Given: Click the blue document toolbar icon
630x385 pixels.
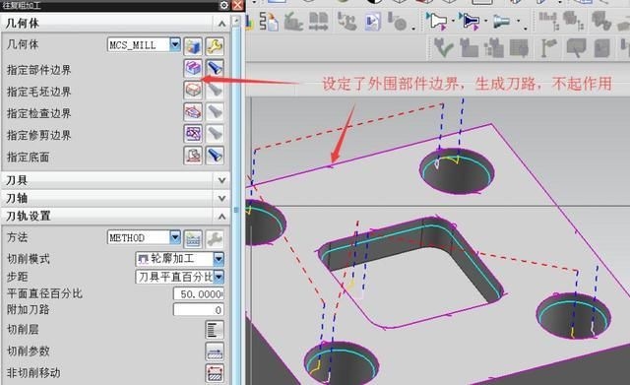Looking at the screenshot, I should pos(372,22).
